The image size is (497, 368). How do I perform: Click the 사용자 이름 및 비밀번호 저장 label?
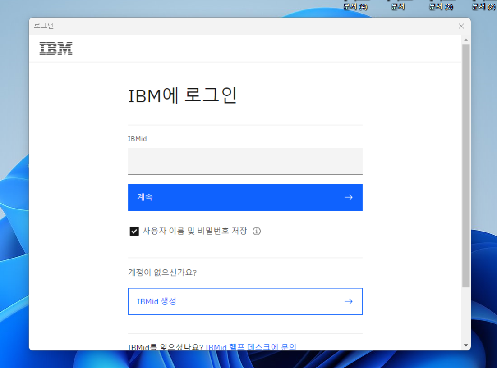pyautogui.click(x=195, y=231)
